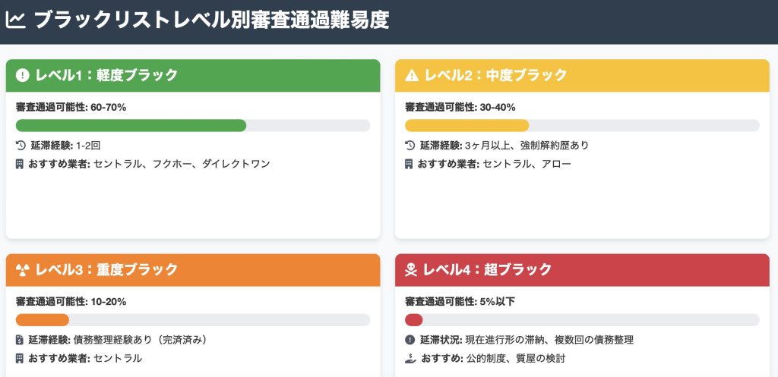Click the hand-holding icon next to 公的制度
The width and height of the screenshot is (778, 377).
click(410, 358)
